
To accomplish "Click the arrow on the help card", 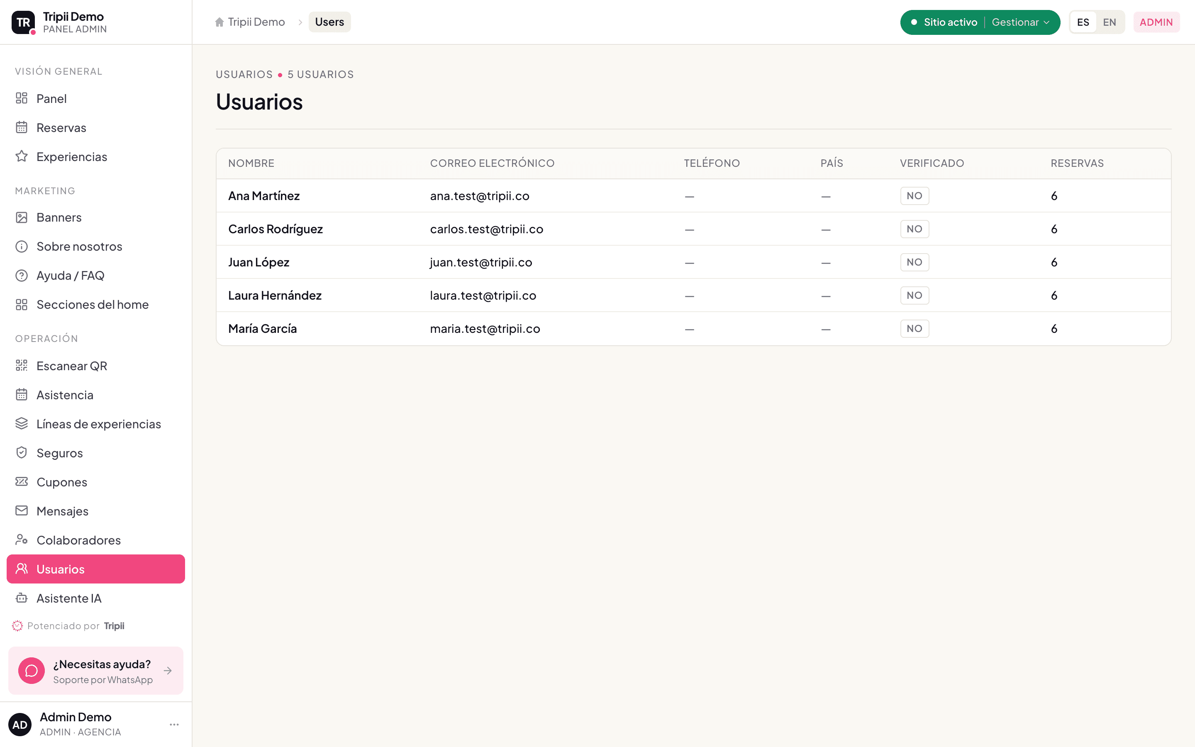I will click(168, 670).
